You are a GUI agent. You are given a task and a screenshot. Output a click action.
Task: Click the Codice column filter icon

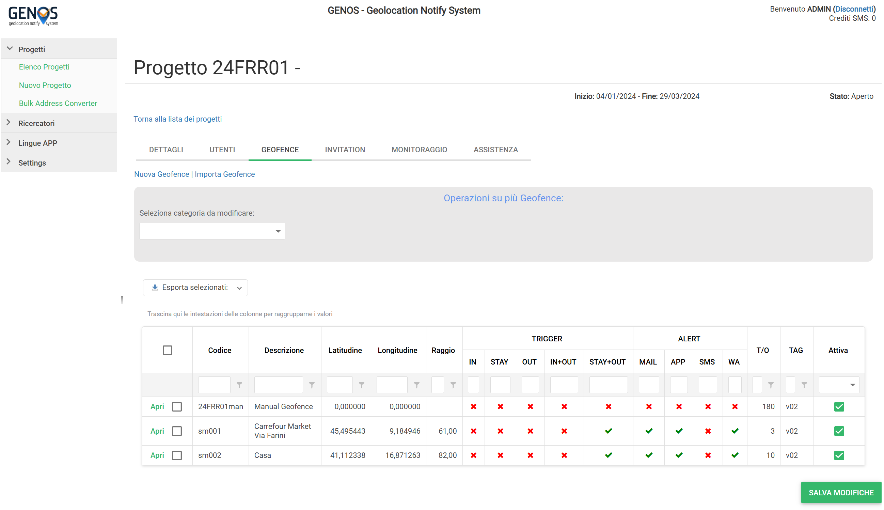(x=239, y=385)
